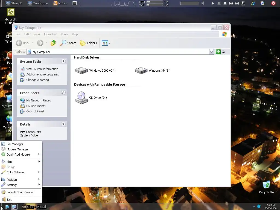Screen dimensions: 280x210
Task: Open the Tools menu
Action: tap(64, 34)
